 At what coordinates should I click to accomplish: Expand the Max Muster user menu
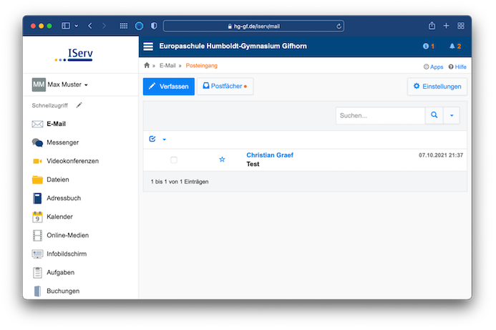[x=68, y=84]
